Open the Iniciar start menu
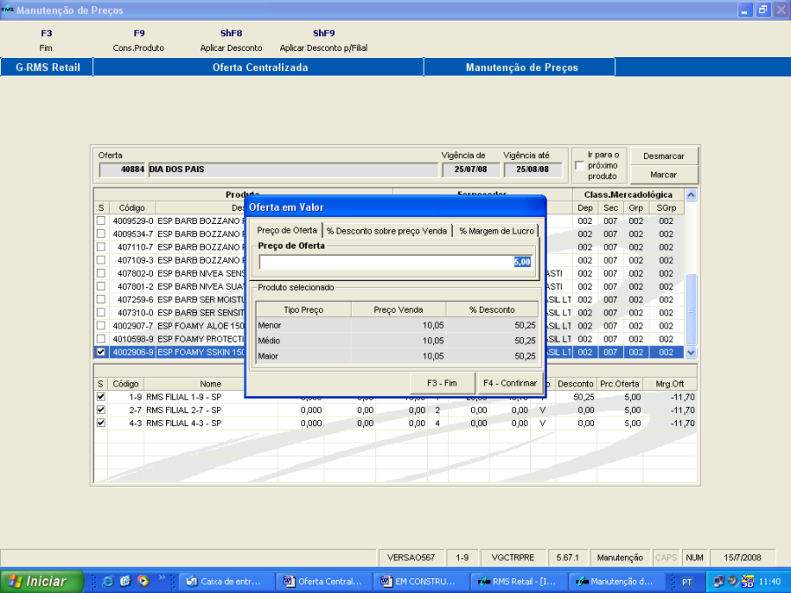791x593 pixels. (x=41, y=582)
